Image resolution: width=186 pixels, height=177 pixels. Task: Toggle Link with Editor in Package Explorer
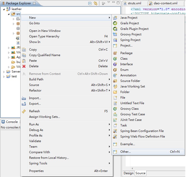tap(96, 3)
